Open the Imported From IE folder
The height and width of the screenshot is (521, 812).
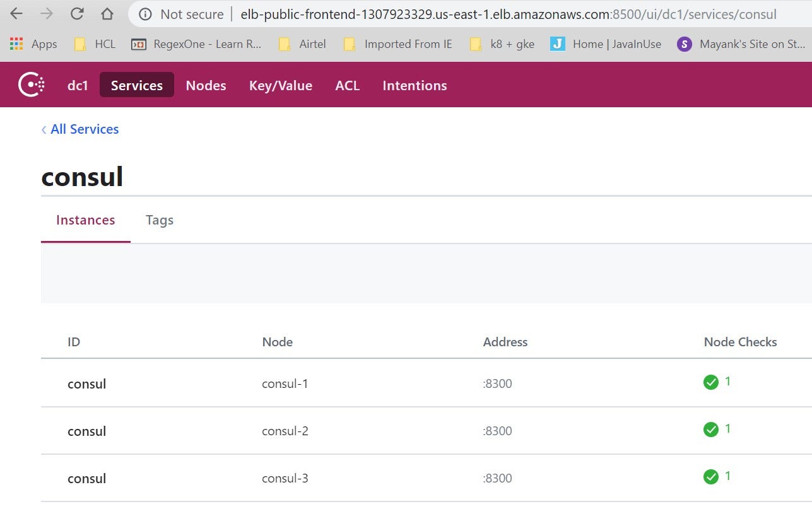click(397, 44)
